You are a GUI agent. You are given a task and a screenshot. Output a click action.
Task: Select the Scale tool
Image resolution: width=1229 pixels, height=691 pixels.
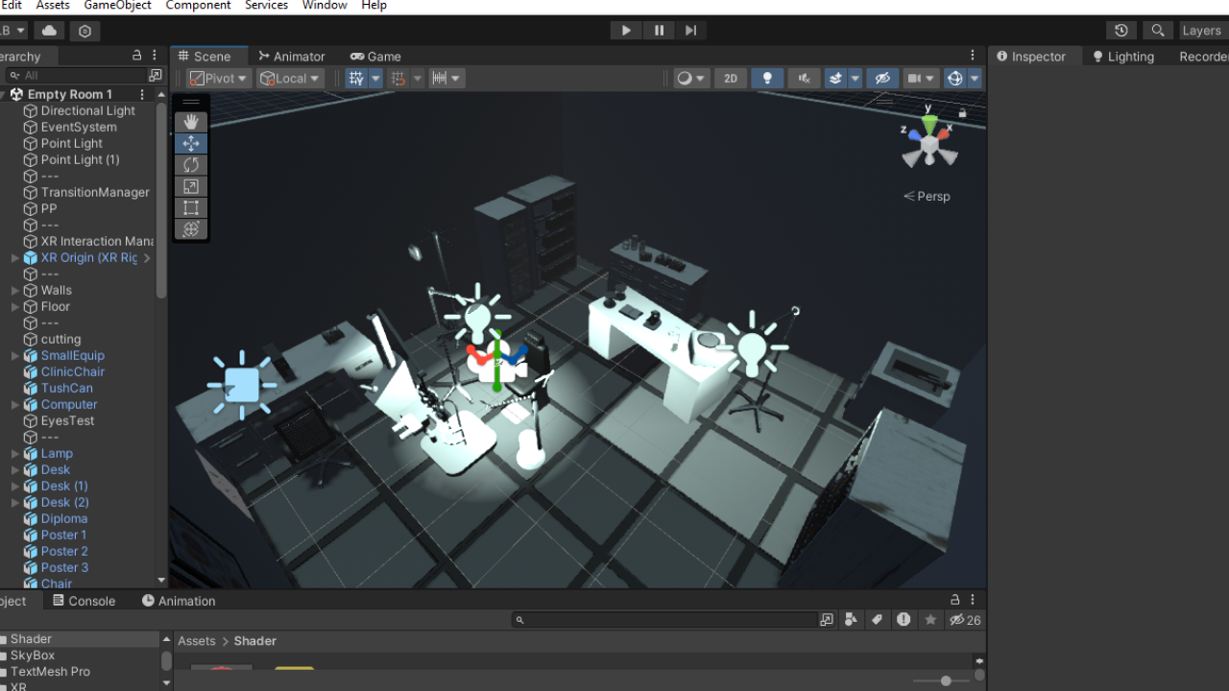pyautogui.click(x=191, y=186)
